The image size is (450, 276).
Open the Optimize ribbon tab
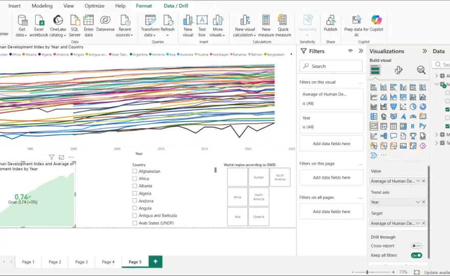[95, 6]
